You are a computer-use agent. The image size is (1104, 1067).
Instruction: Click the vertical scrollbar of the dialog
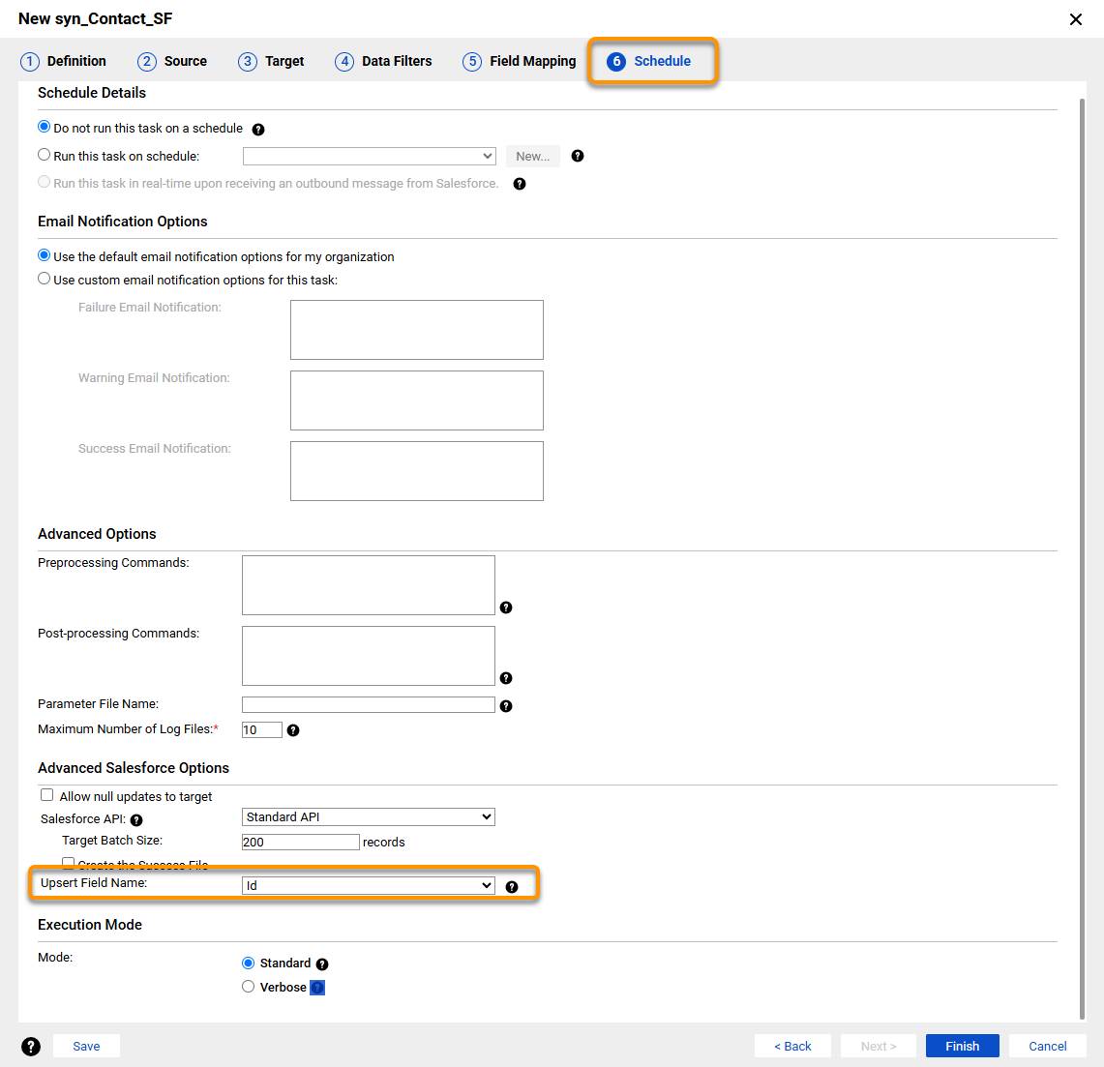pos(1082,559)
